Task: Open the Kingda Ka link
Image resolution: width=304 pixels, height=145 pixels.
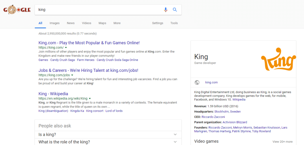Action: (x=77, y=111)
